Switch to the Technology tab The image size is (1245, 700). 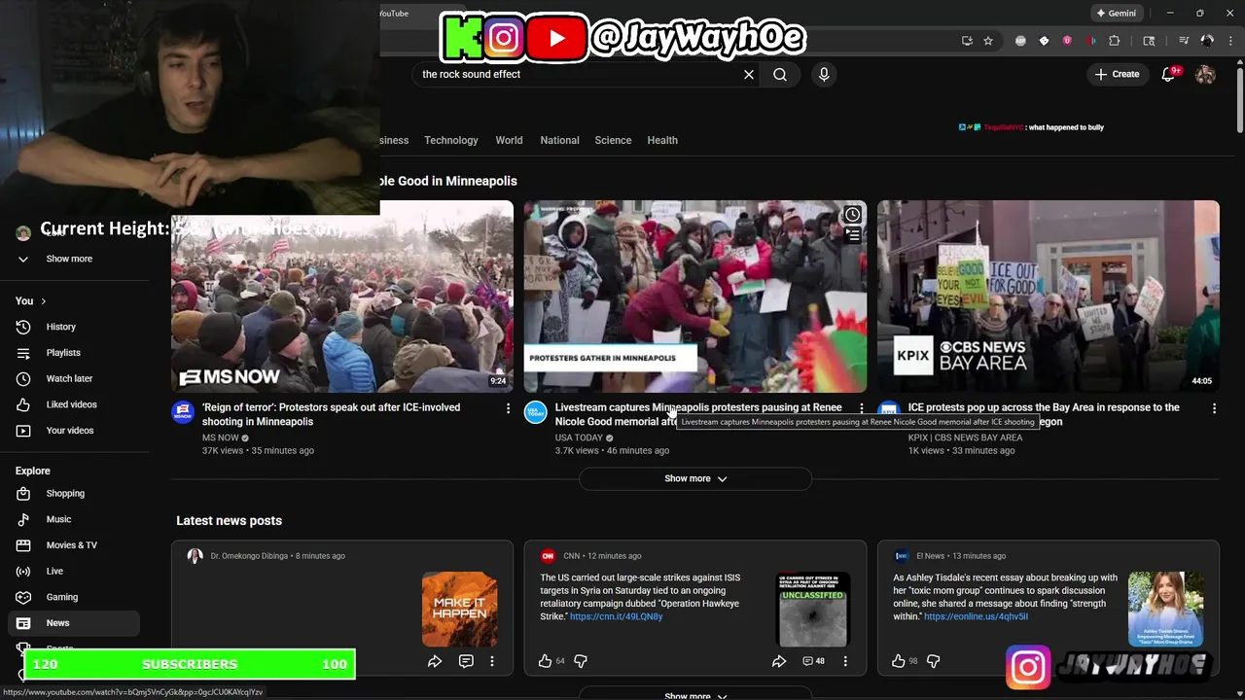tap(451, 140)
